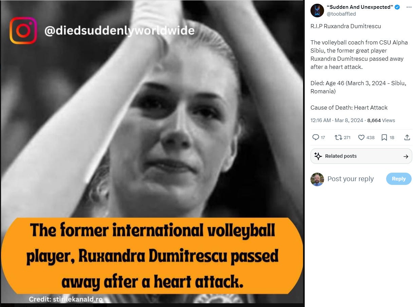Viewport: 415px width, 307px height.
Task: Click the blue Reply button
Action: 399,179
